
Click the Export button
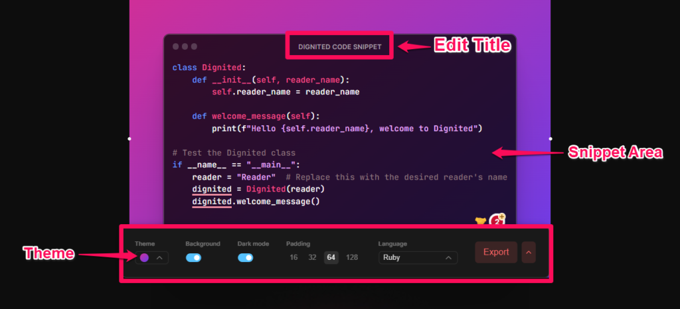pyautogui.click(x=496, y=253)
